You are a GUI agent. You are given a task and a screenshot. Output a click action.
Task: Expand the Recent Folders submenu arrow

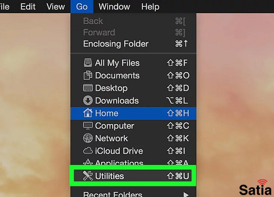pyautogui.click(x=186, y=195)
